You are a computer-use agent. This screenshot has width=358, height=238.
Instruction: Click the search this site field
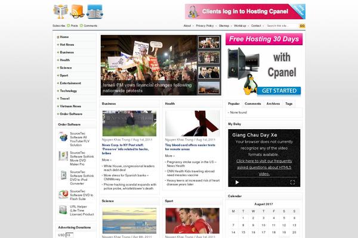282,26
